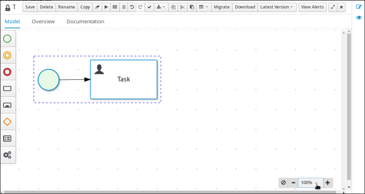This screenshot has width=365, height=194.
Task: Choose the Activities rectangle palette icon
Action: coord(7,88)
